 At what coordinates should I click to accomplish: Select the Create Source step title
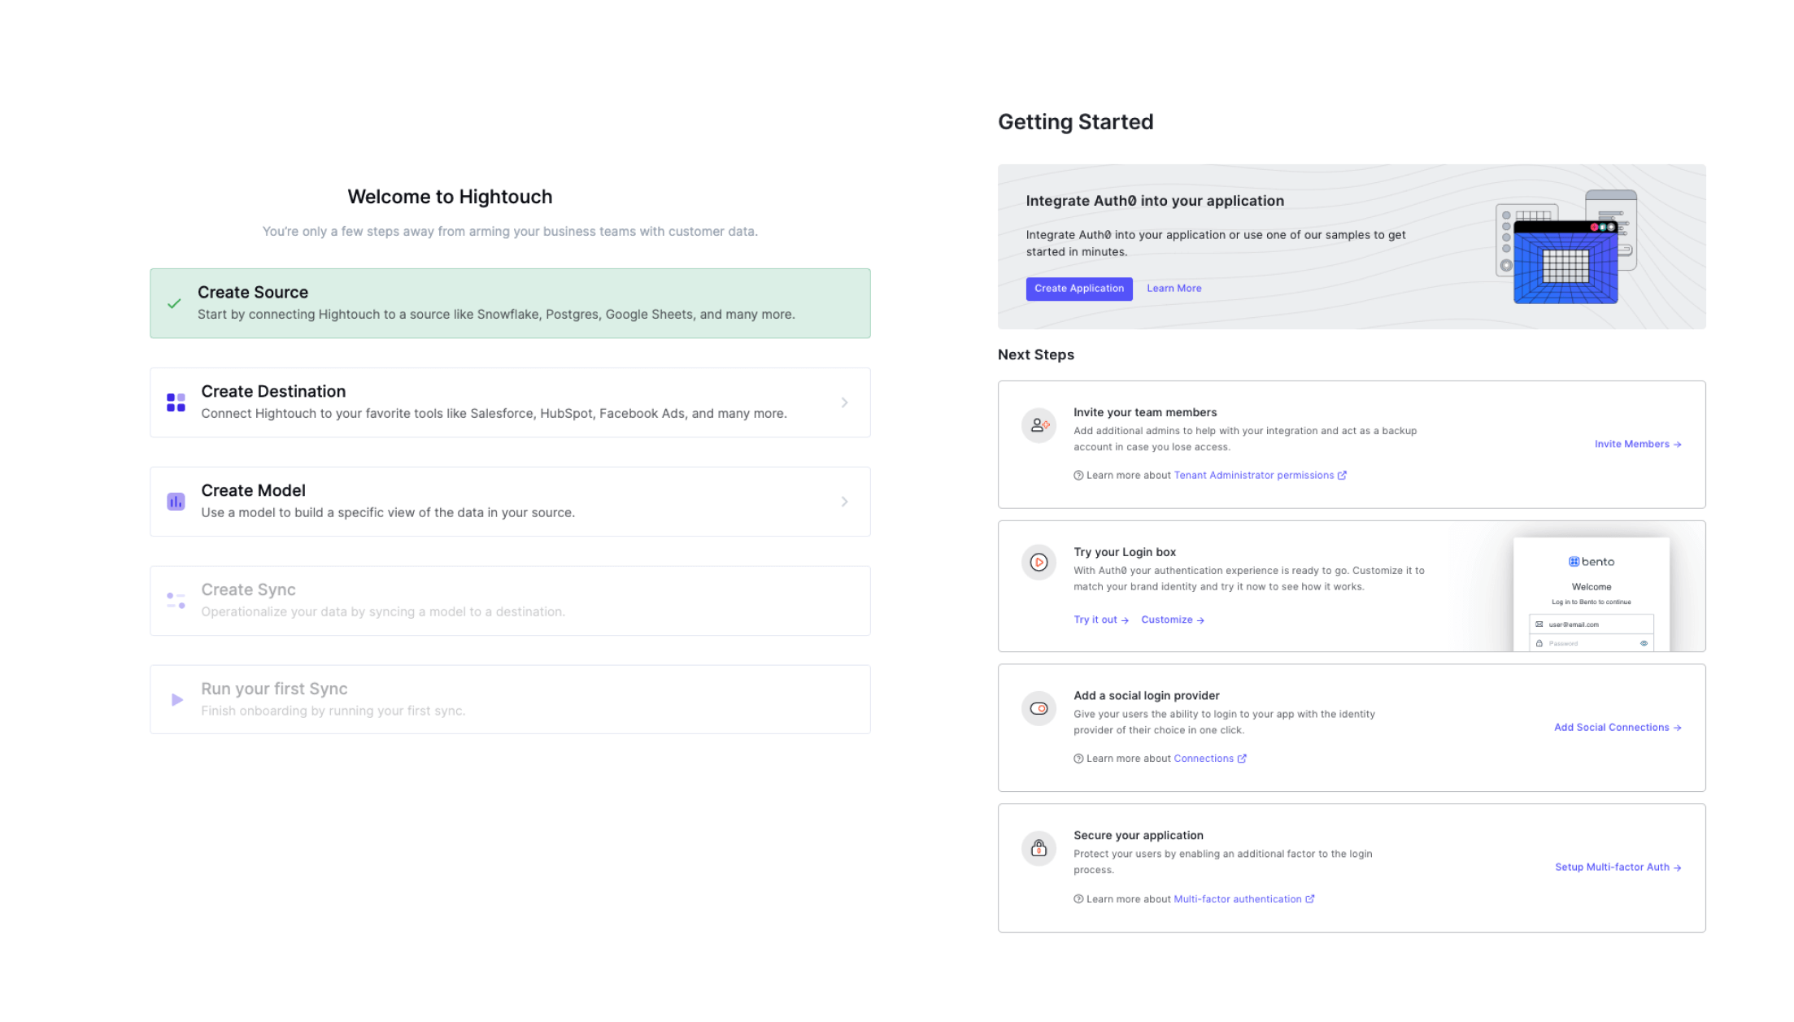[x=253, y=293]
